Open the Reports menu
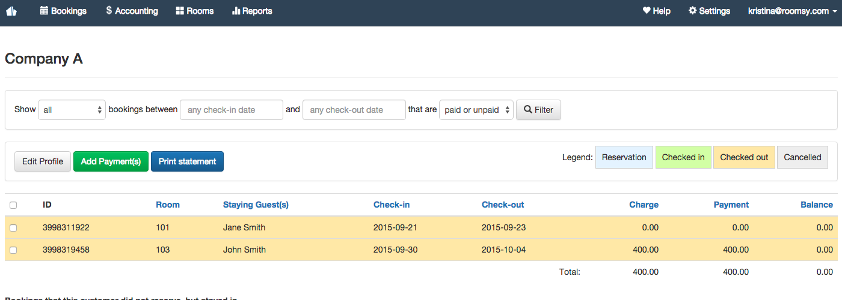Screen dimensions: 842x300 pyautogui.click(x=252, y=11)
